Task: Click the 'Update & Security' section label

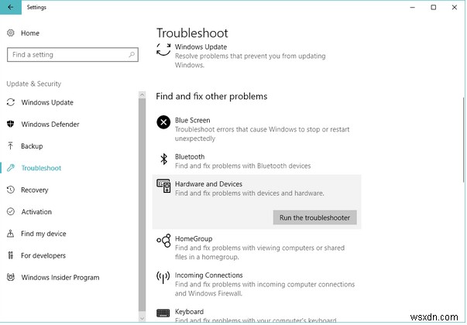Action: (33, 84)
